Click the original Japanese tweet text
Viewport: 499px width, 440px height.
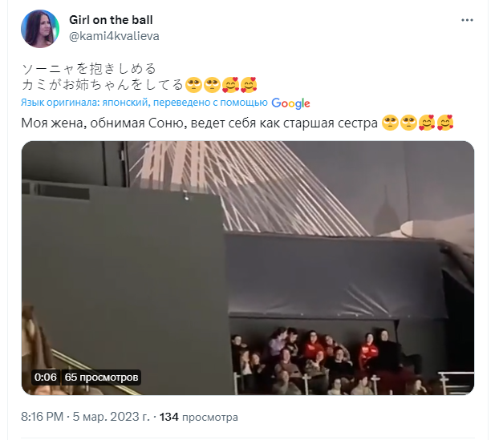click(103, 77)
